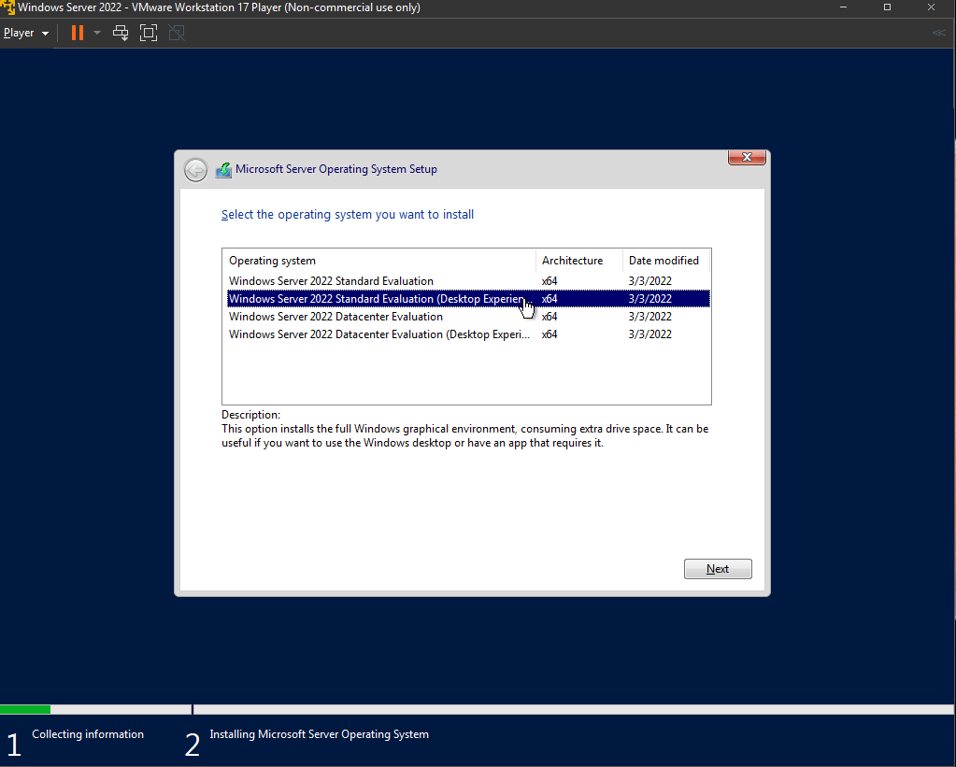Select Windows Server 2022 Datacenter Evaluation
The height and width of the screenshot is (767, 956).
pos(468,317)
